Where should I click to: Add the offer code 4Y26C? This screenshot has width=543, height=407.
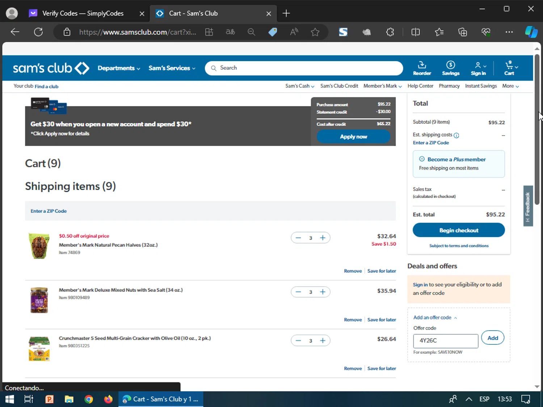(493, 338)
